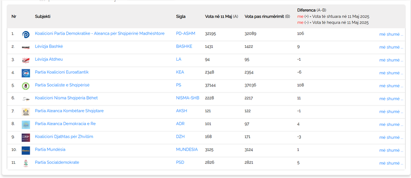Click the Subjekti column header
The width and height of the screenshot is (411, 178).
[x=43, y=16]
